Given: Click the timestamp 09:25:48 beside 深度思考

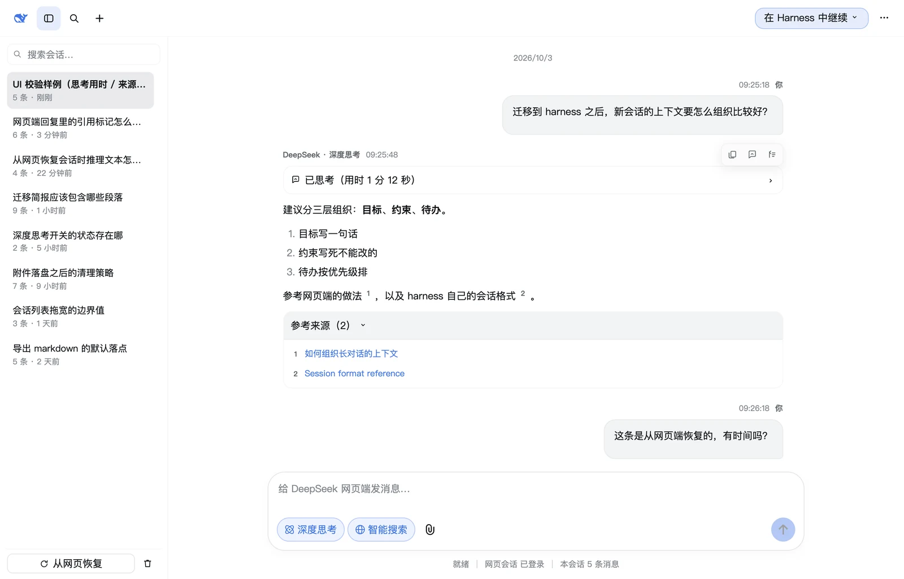Looking at the screenshot, I should pos(382,155).
